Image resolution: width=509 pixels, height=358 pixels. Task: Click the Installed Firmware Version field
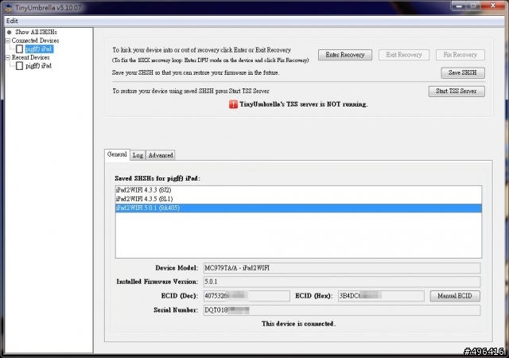pos(342,282)
